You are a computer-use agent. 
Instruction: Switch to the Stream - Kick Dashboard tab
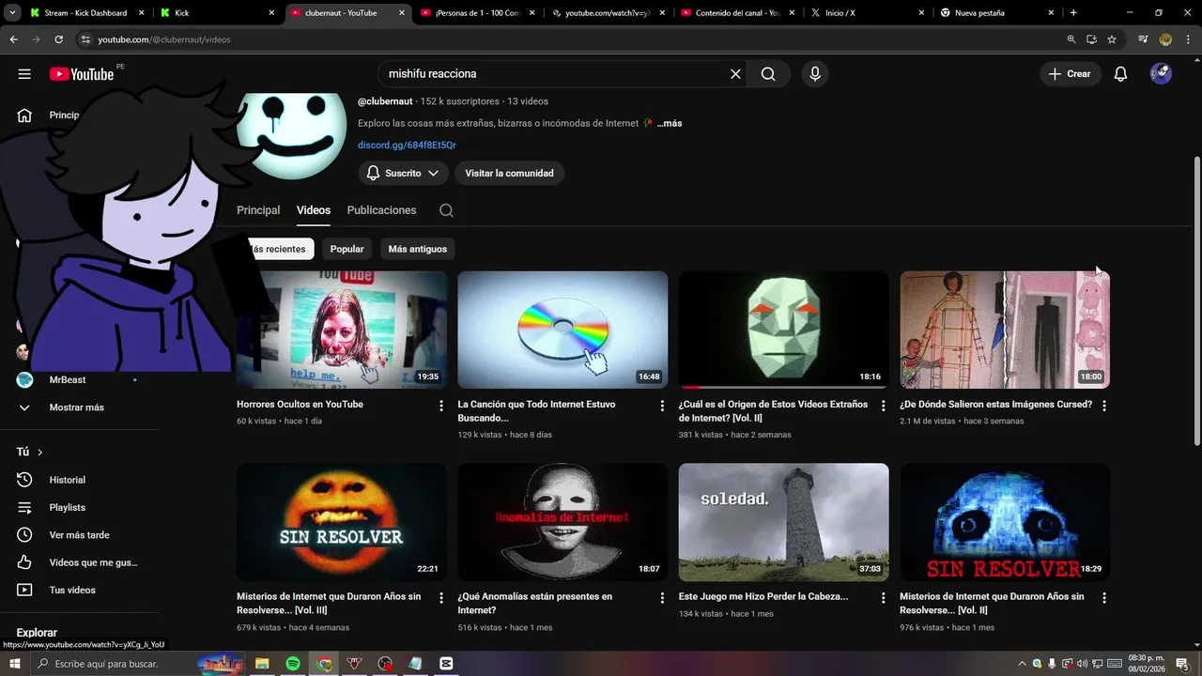coord(85,13)
